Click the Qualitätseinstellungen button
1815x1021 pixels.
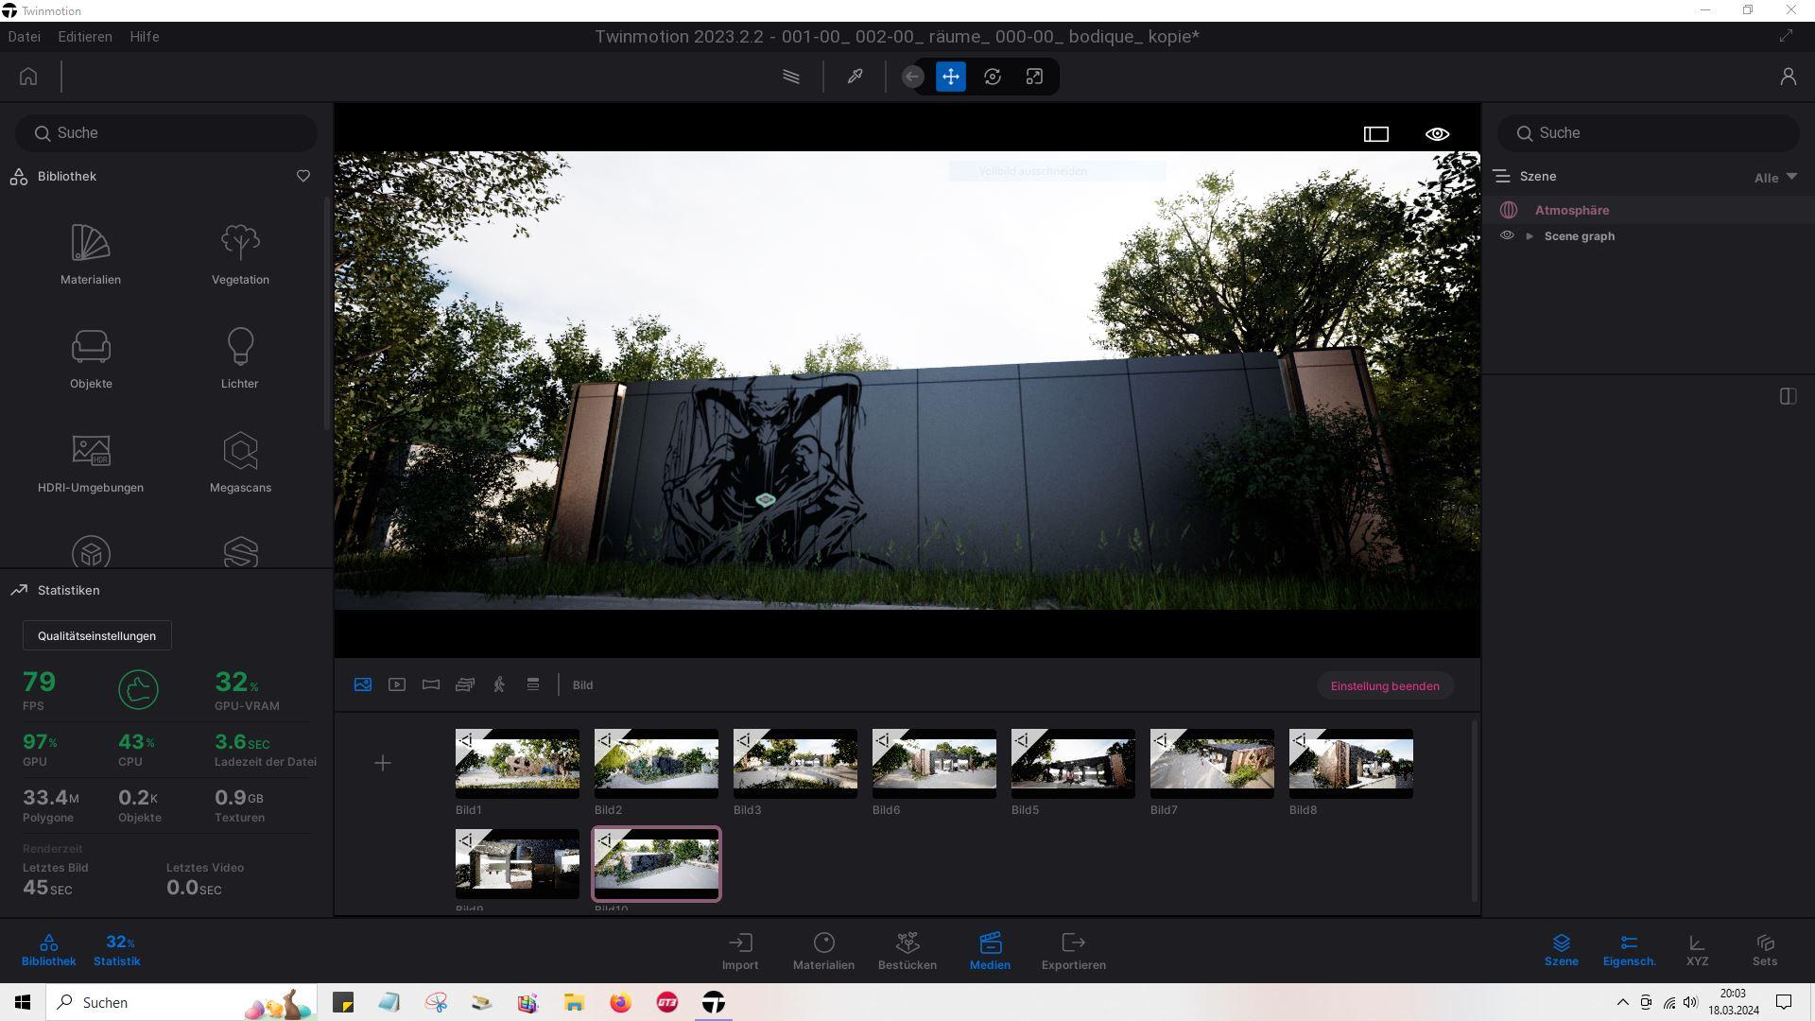(96, 635)
